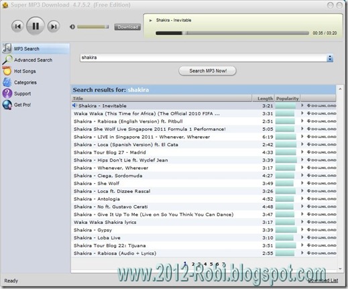Open the MP3 Search section
This screenshot has height=289, width=348.
(36, 49)
